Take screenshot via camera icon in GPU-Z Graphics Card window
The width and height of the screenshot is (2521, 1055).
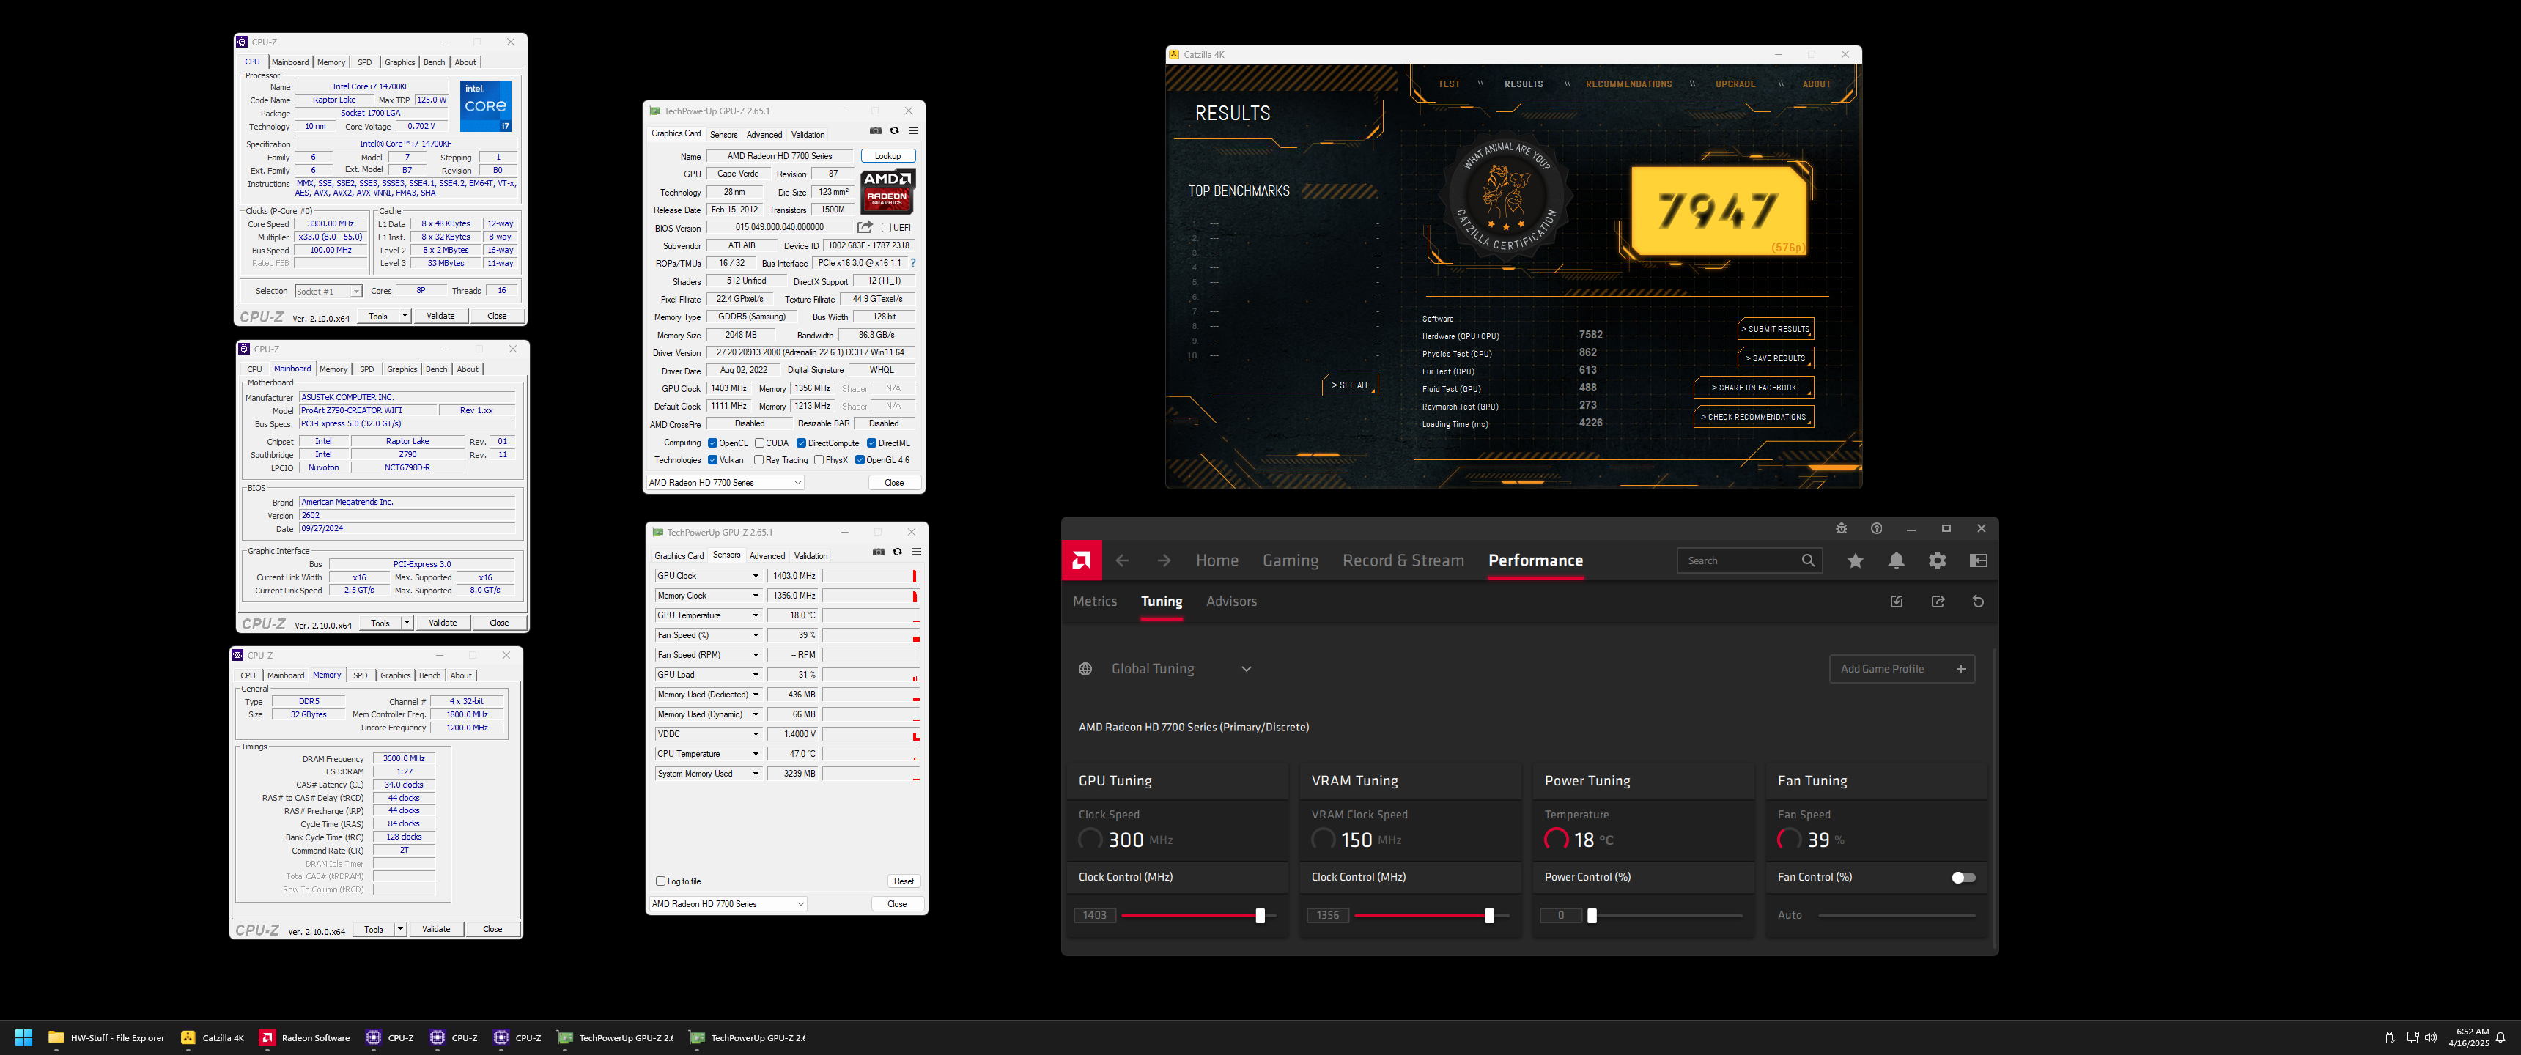point(876,130)
